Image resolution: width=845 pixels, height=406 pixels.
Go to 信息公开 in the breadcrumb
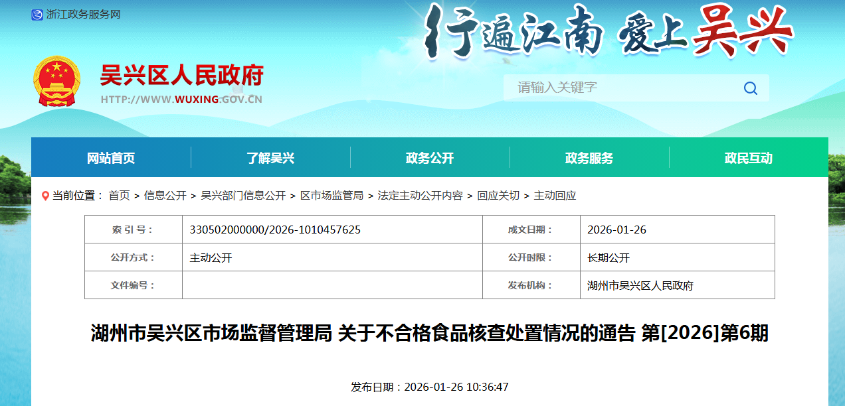(x=165, y=196)
